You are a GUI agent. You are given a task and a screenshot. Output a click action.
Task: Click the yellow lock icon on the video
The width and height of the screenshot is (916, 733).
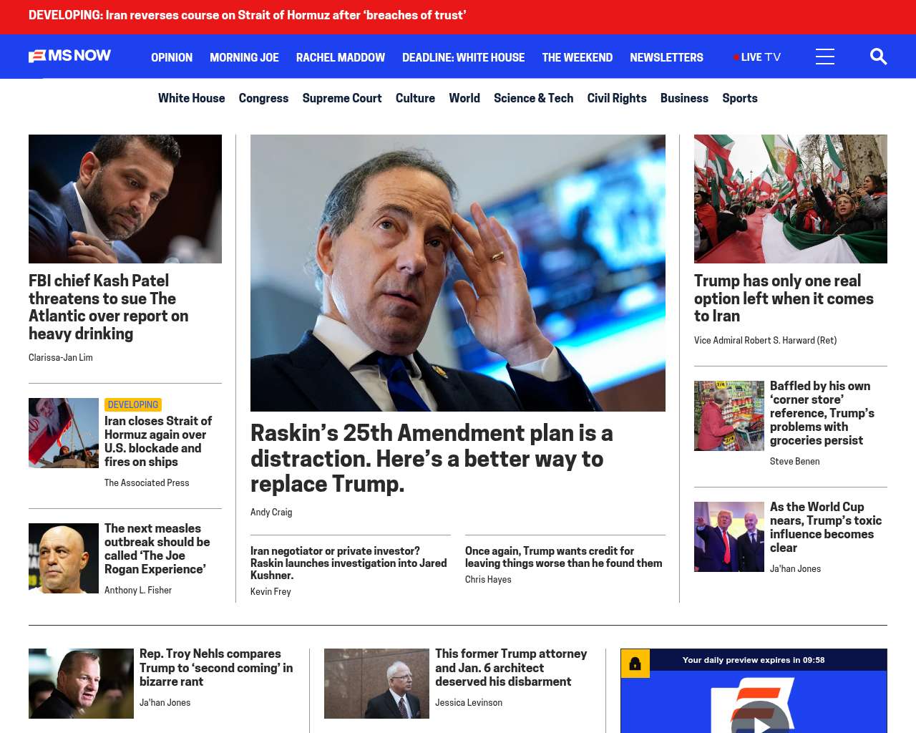pos(635,664)
